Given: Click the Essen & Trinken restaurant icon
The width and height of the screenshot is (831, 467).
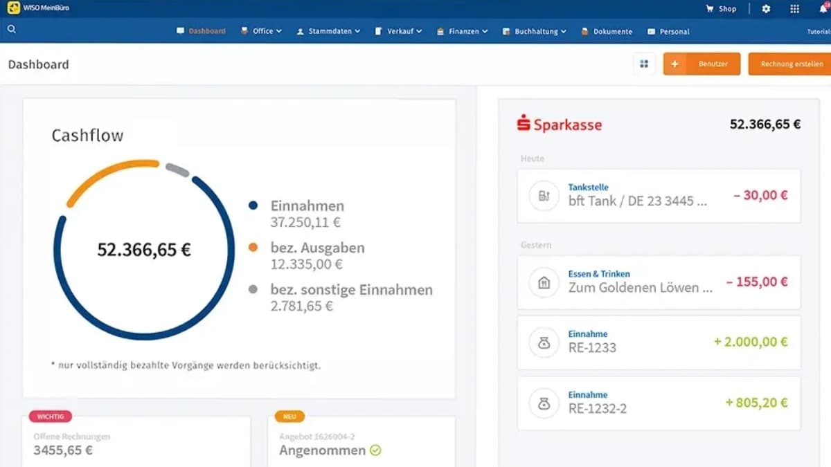Looking at the screenshot, I should point(544,282).
